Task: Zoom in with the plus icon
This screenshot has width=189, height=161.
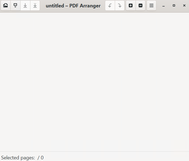Action: tap(131, 5)
